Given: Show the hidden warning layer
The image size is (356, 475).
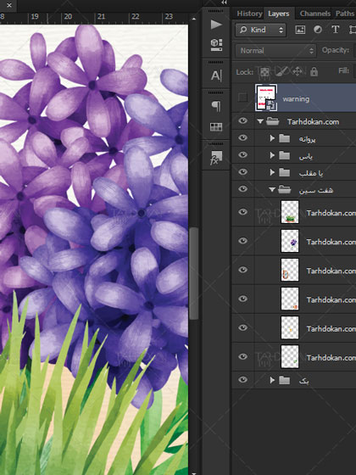Looking at the screenshot, I should coord(242,98).
